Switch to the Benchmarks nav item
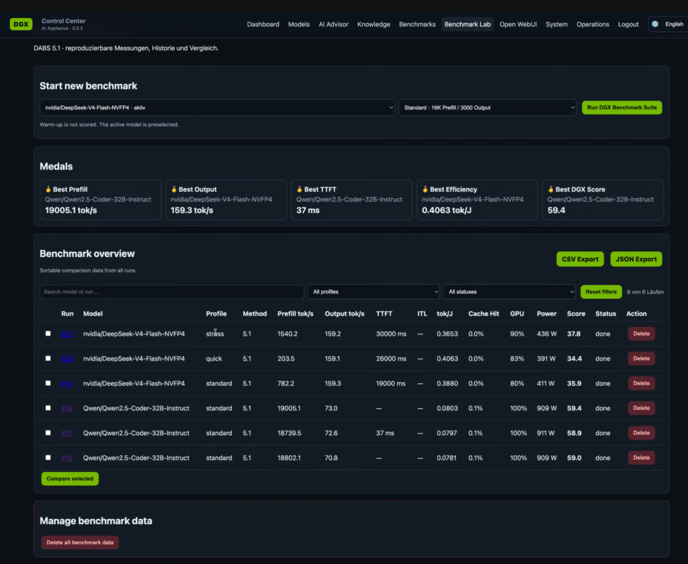This screenshot has height=564, width=688. coord(417,24)
